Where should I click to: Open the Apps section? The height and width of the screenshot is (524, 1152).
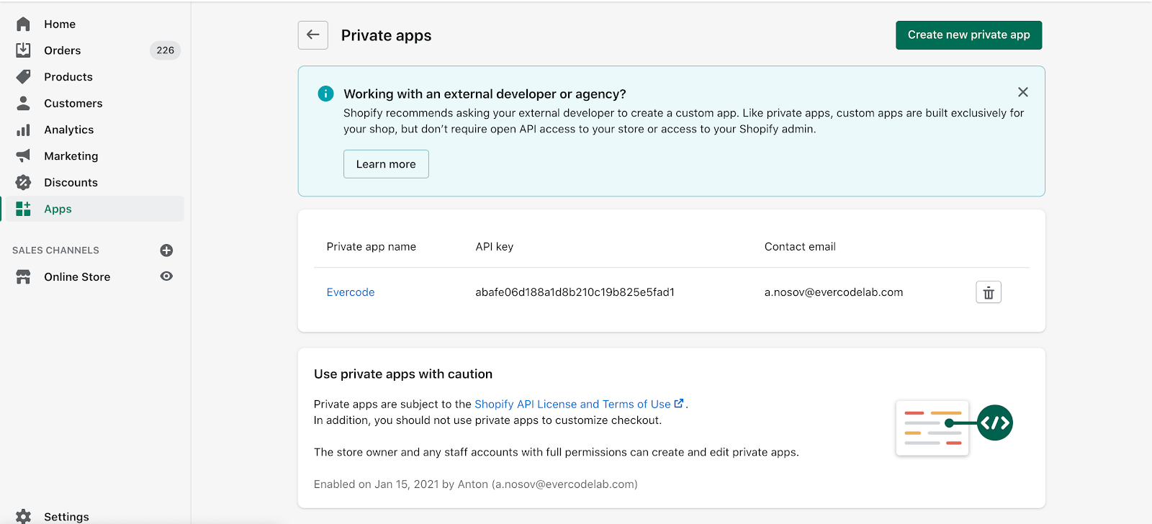coord(58,209)
